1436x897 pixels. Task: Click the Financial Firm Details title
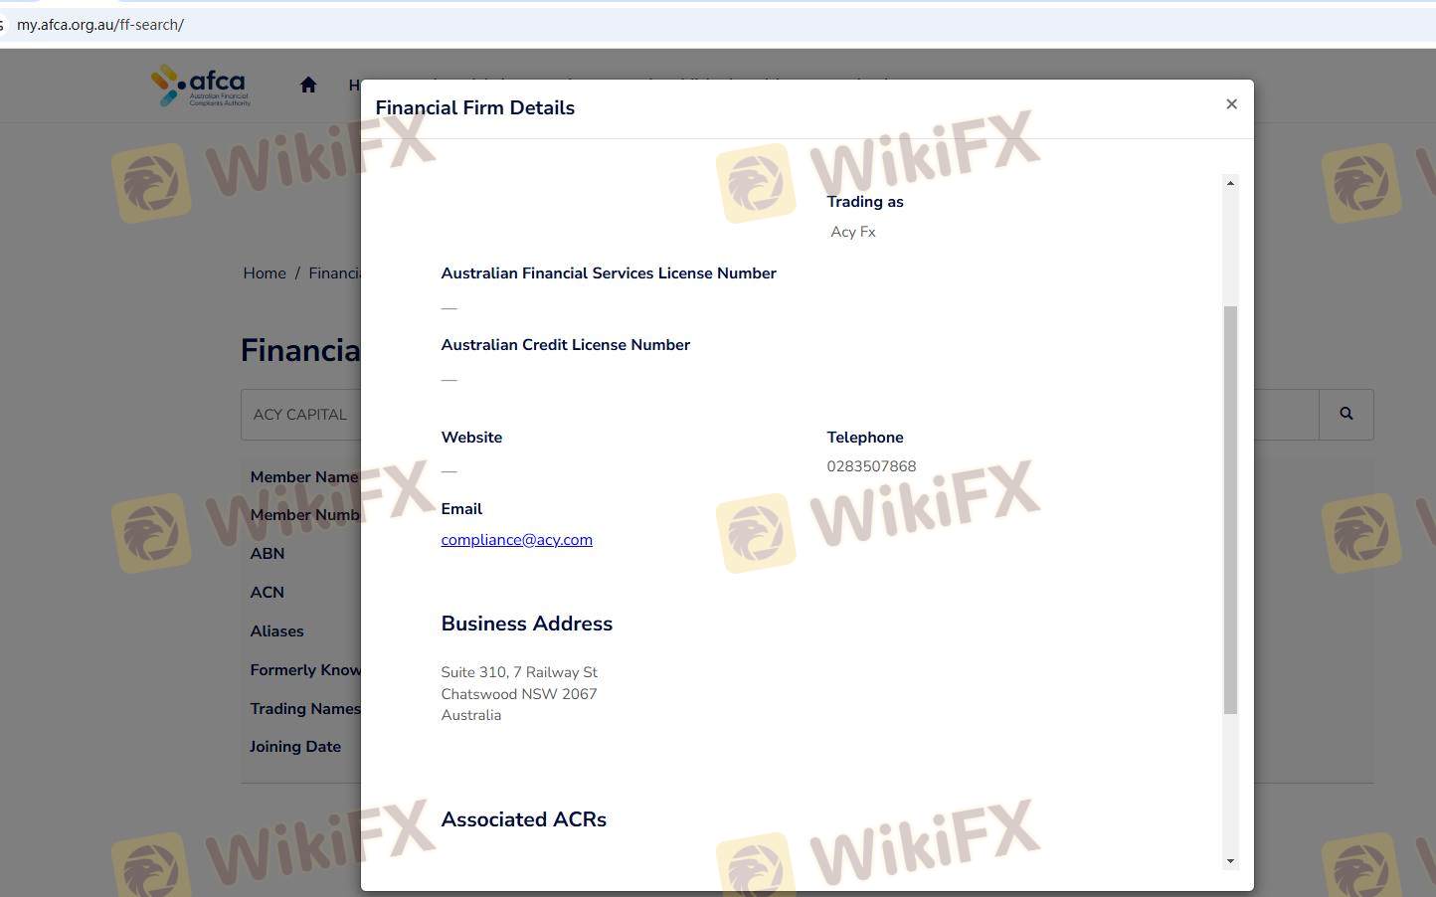474,107
